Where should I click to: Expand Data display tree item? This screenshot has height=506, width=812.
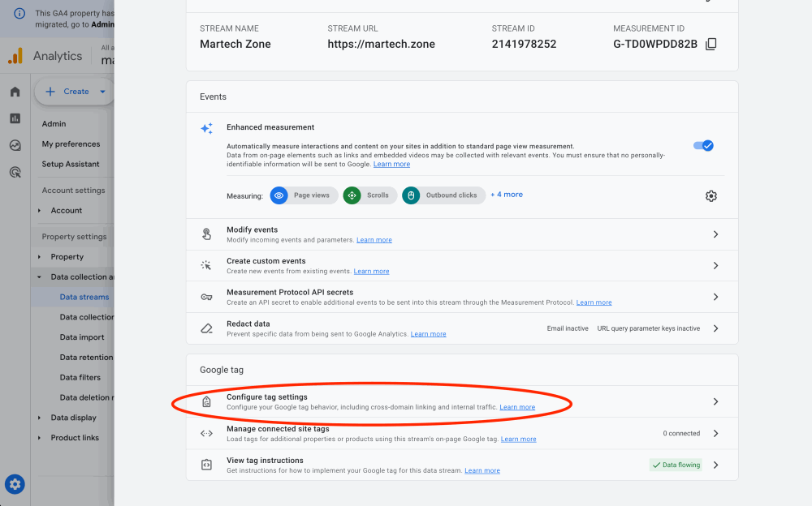tap(39, 418)
